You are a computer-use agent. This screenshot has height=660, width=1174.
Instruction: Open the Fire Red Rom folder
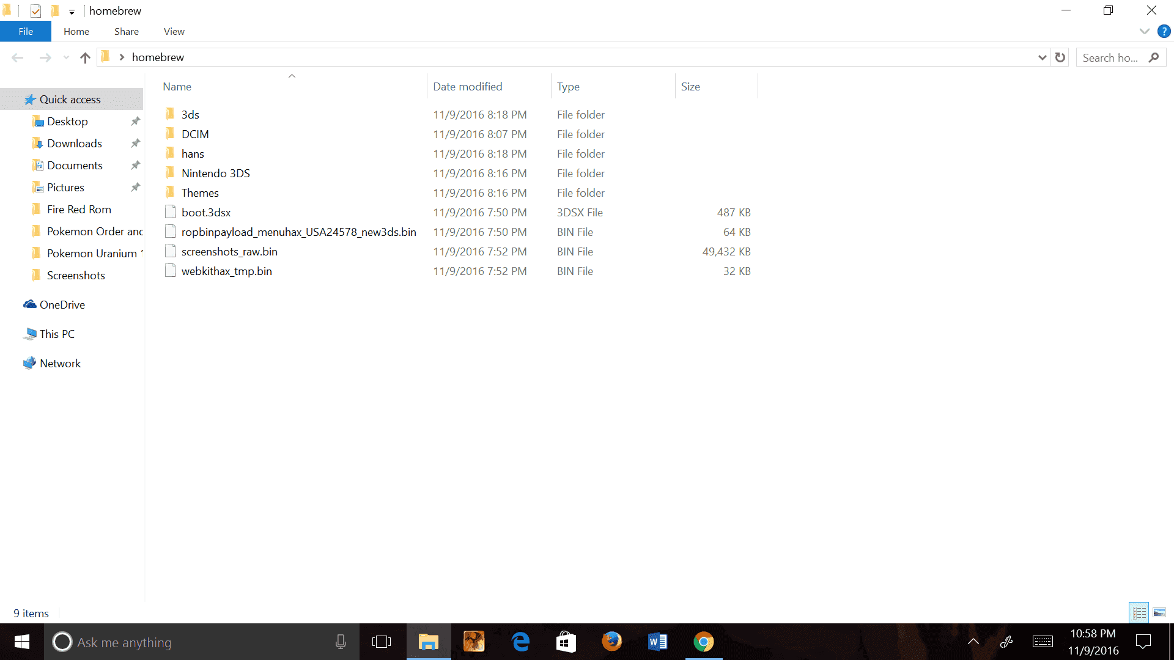pyautogui.click(x=71, y=209)
